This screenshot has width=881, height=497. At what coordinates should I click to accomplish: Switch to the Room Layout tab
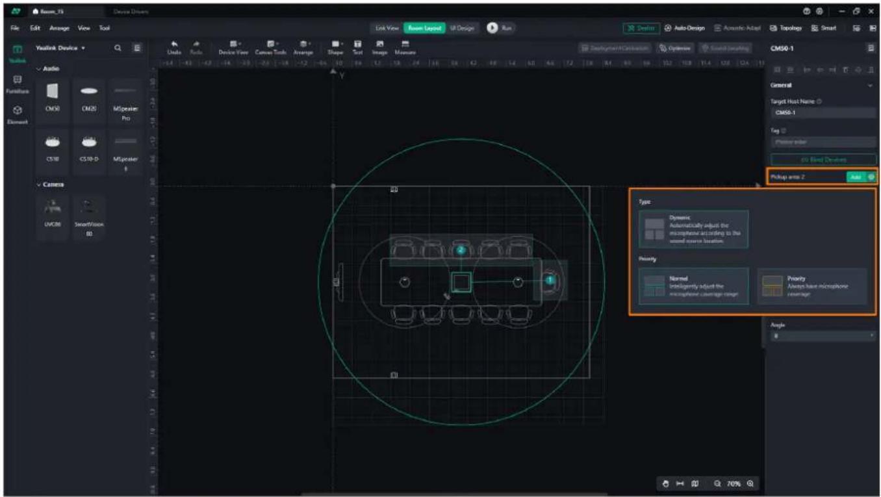(x=424, y=28)
